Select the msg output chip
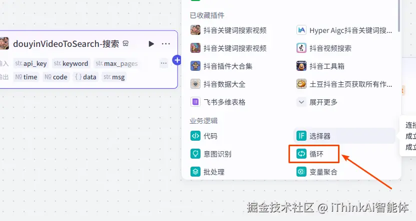The height and width of the screenshot is (221, 416). pos(114,77)
